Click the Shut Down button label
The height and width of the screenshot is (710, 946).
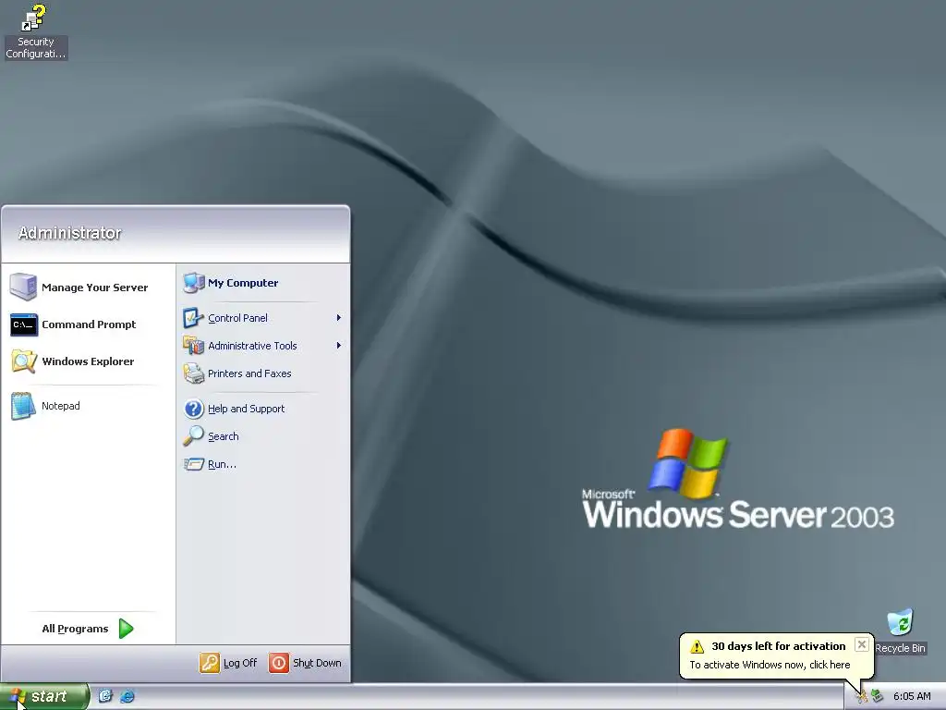[317, 663]
